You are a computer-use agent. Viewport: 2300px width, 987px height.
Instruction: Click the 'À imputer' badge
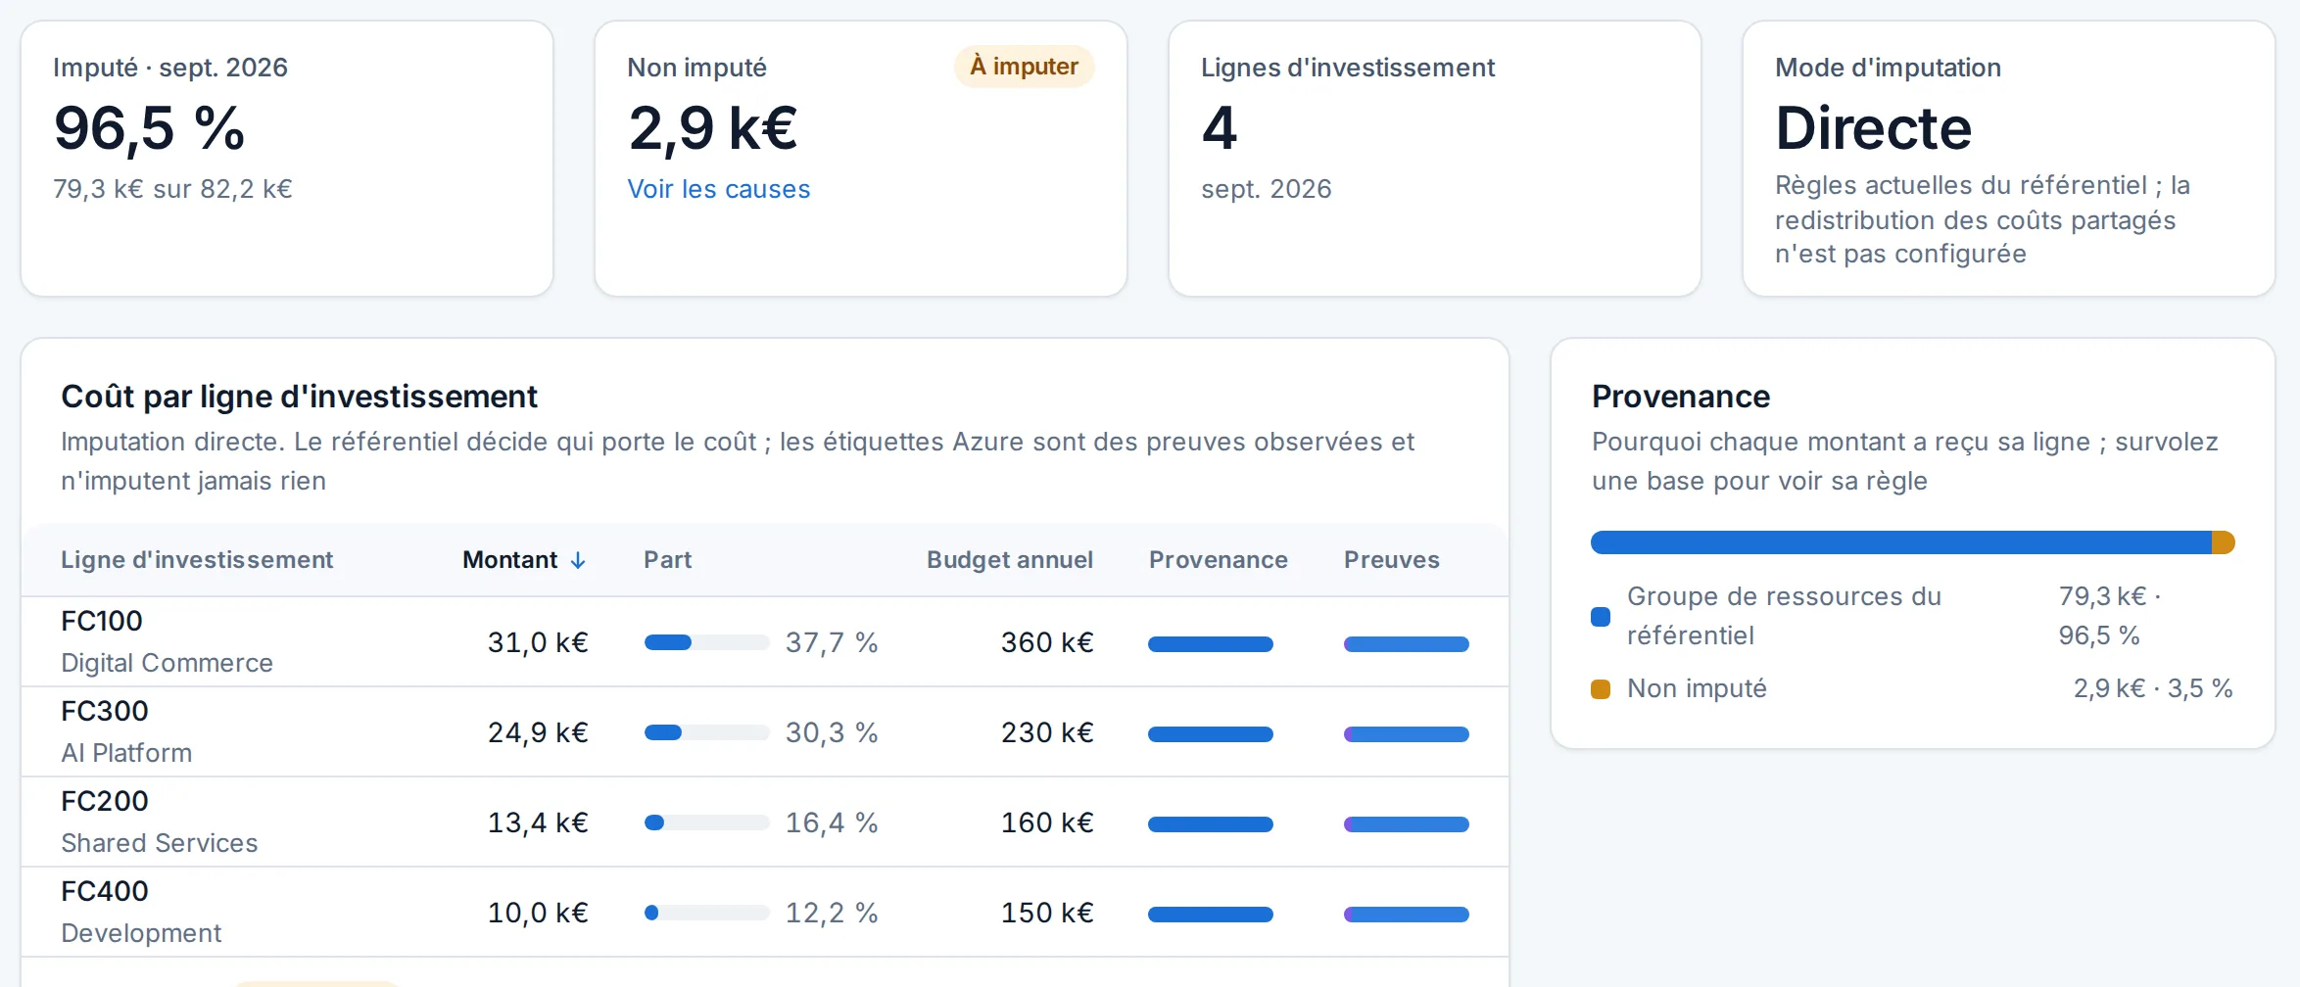click(x=1024, y=67)
